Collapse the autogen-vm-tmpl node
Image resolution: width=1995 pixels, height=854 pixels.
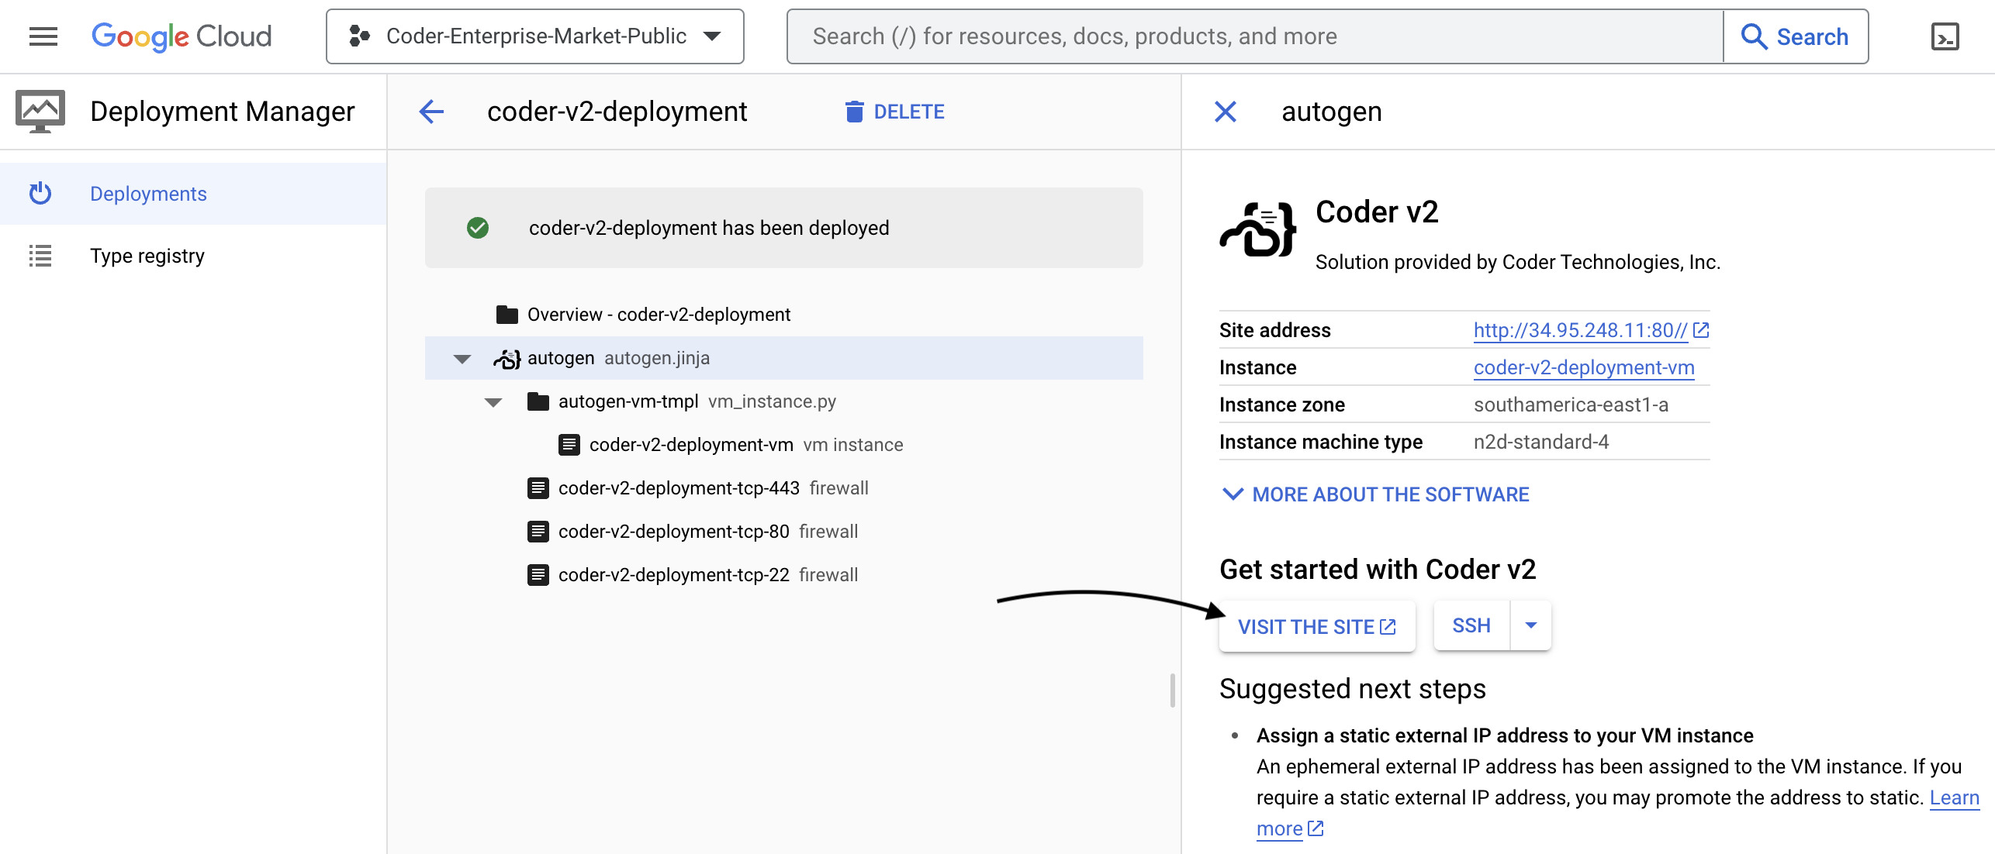pyautogui.click(x=494, y=401)
